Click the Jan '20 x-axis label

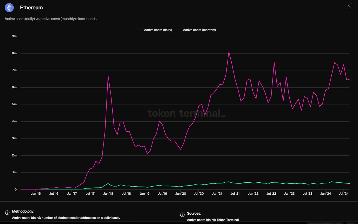click(x=180, y=194)
